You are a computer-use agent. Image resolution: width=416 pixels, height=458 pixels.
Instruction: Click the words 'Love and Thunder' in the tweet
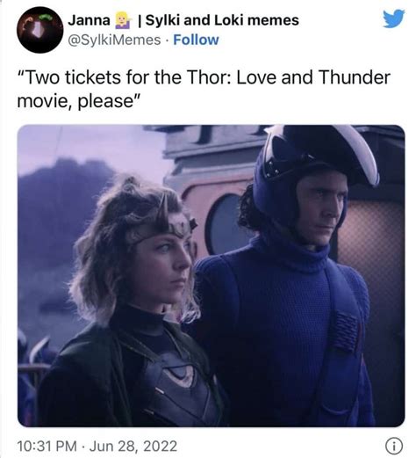tap(313, 77)
